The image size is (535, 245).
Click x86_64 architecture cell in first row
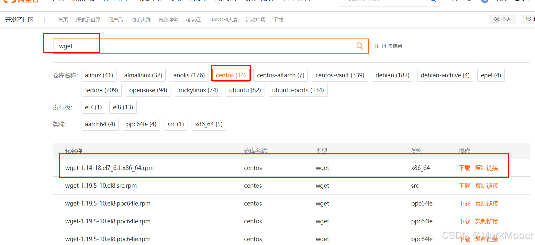[420, 168]
